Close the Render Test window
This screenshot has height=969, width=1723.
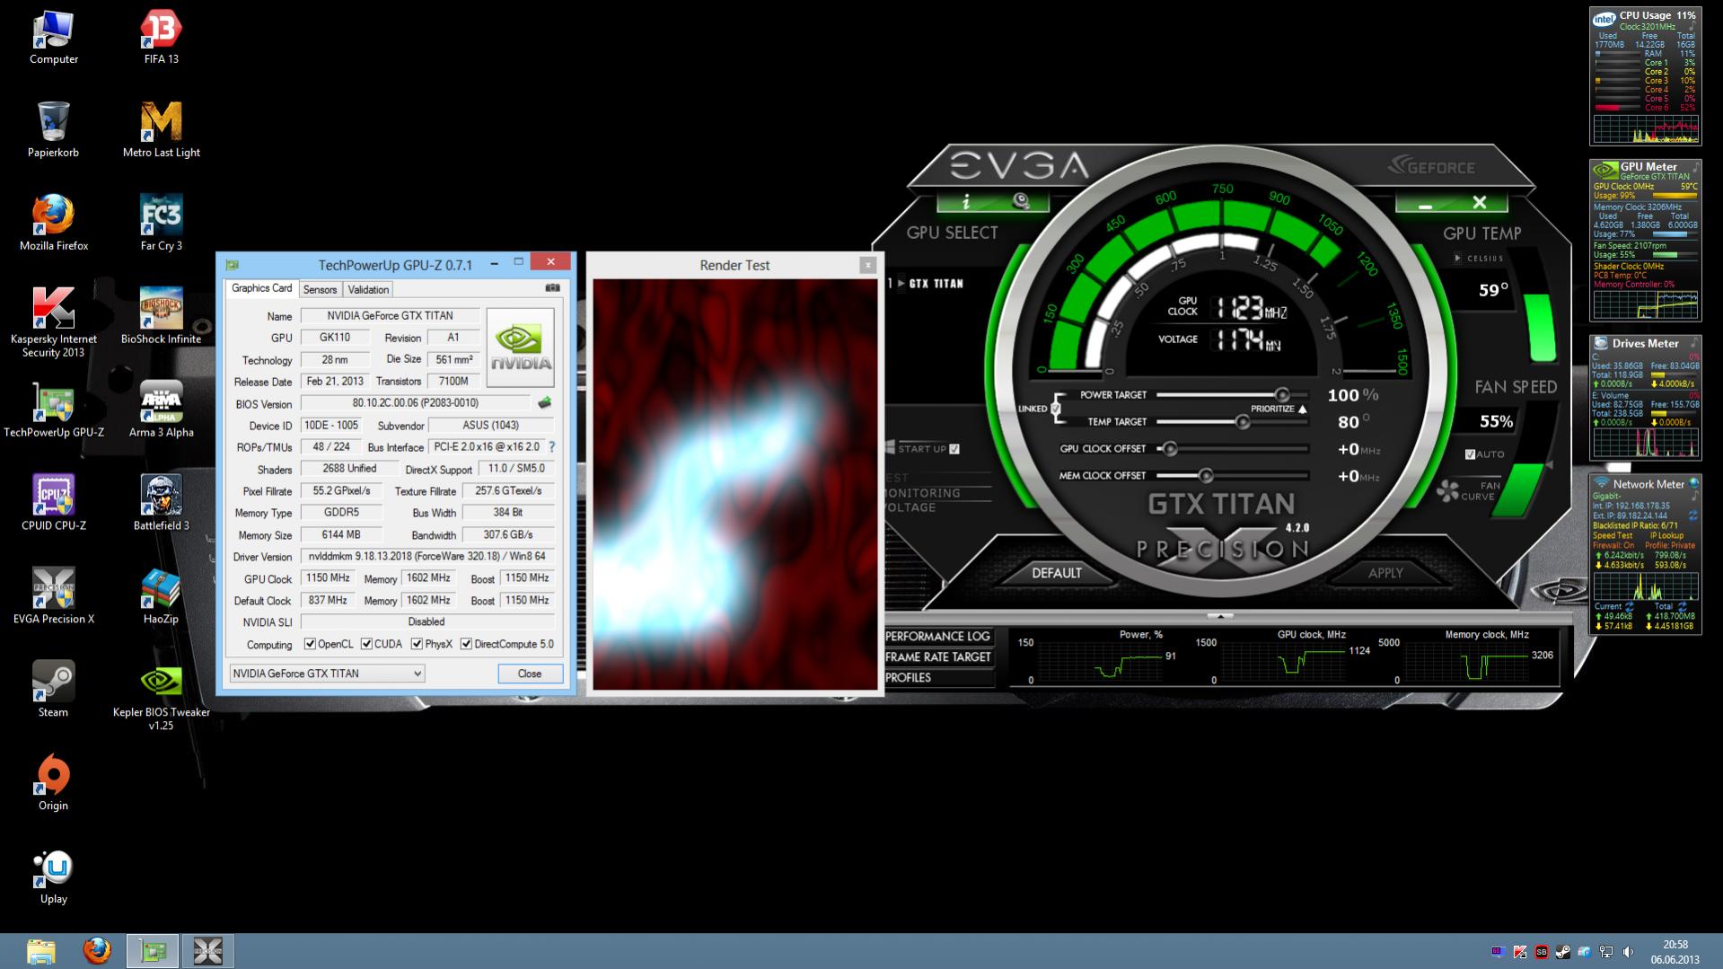pyautogui.click(x=867, y=265)
